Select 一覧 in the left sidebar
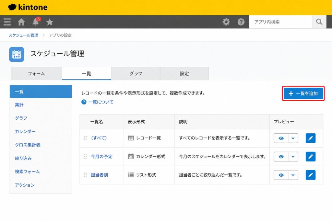Viewport: 332px width, 221px height. click(x=41, y=92)
